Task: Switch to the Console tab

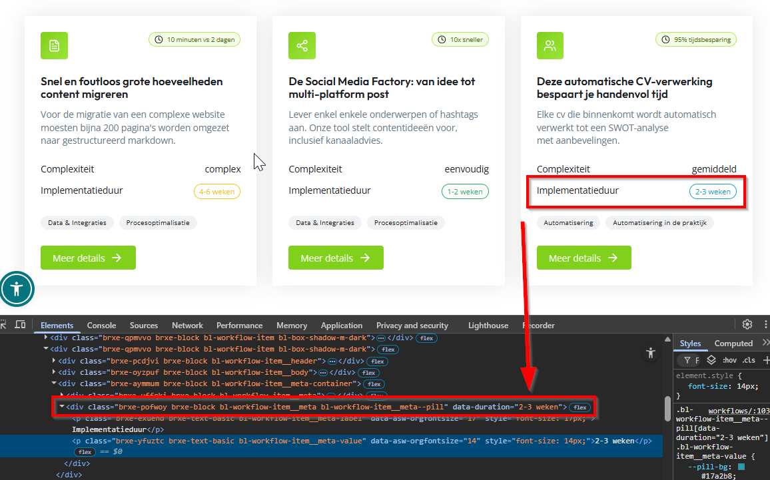Action: click(x=101, y=326)
